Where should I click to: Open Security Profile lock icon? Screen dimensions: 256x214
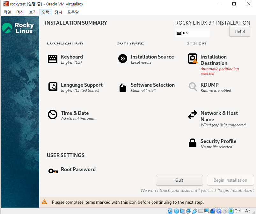tap(193, 143)
